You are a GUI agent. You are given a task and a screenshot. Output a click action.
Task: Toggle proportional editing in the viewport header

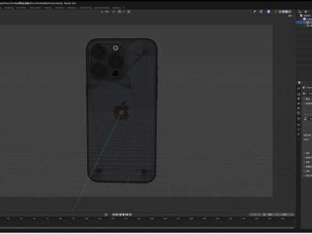click(129, 12)
